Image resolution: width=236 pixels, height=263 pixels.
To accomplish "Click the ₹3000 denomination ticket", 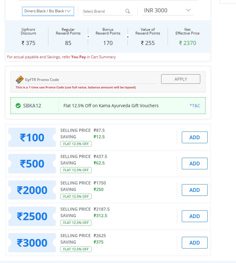I will [32, 243].
